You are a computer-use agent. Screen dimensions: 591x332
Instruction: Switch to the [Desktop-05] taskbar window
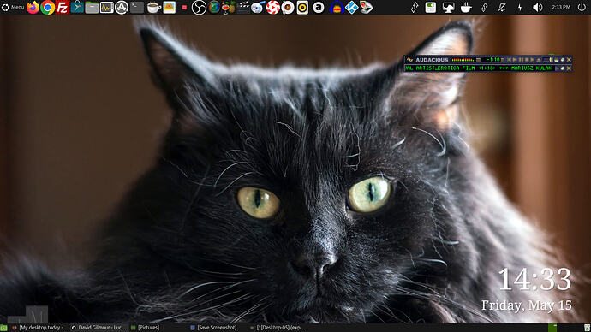pyautogui.click(x=278, y=328)
